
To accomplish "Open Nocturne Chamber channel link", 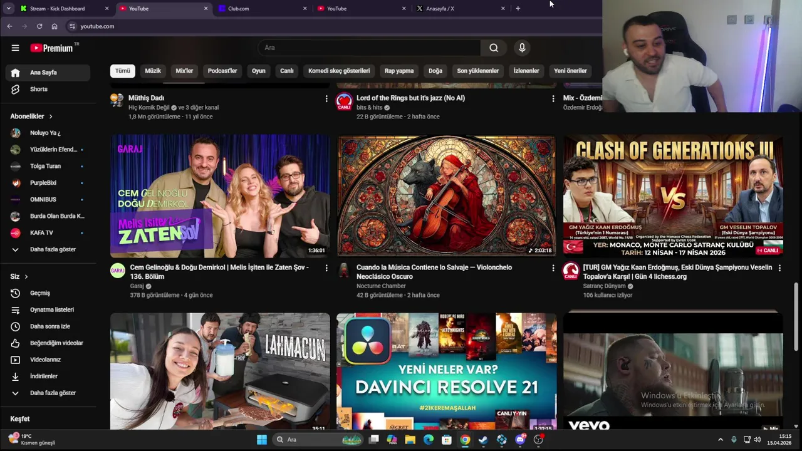I will pyautogui.click(x=381, y=286).
